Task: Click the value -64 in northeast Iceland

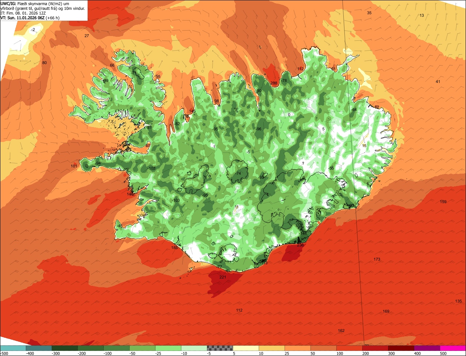Action: point(354,110)
